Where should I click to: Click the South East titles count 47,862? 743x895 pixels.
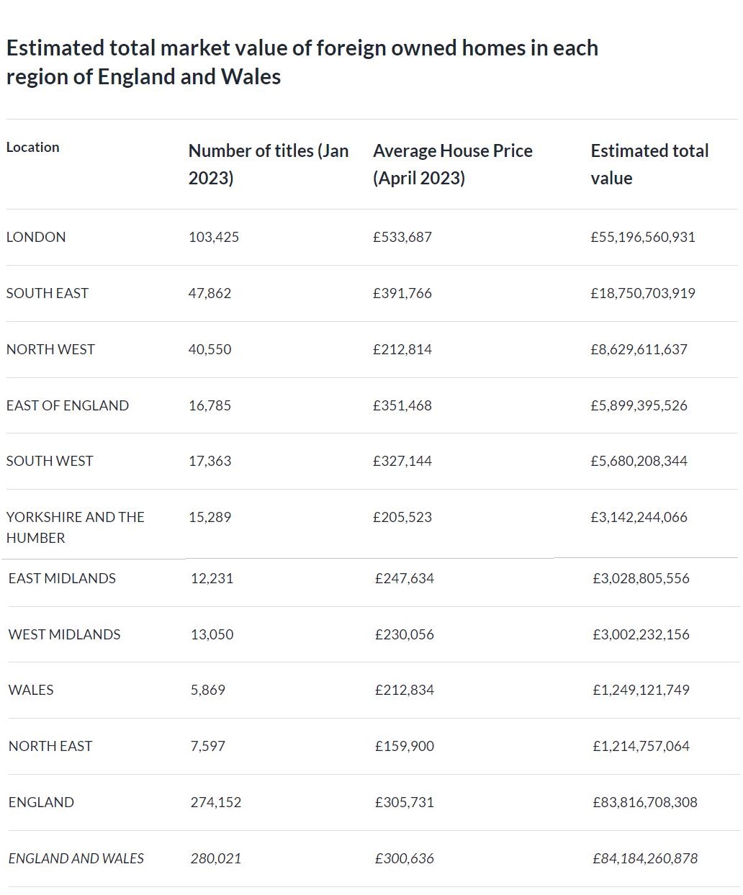[x=210, y=293]
